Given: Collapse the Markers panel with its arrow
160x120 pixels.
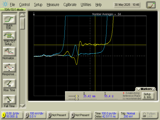Looking at the screenshot, I should pyautogui.click(x=138, y=89).
